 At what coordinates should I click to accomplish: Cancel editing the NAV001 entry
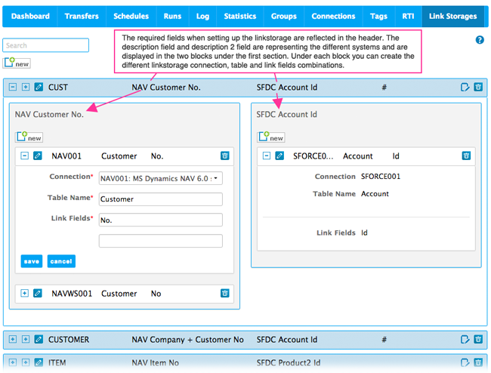point(61,261)
